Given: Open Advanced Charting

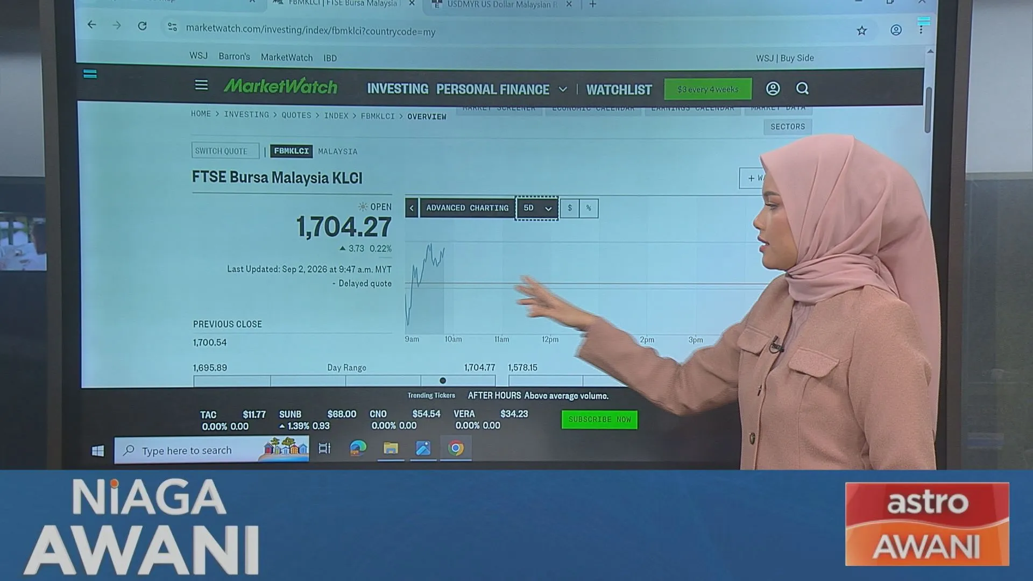Looking at the screenshot, I should point(467,208).
